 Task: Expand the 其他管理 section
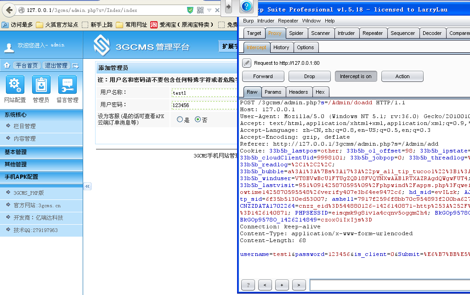click(x=41, y=165)
